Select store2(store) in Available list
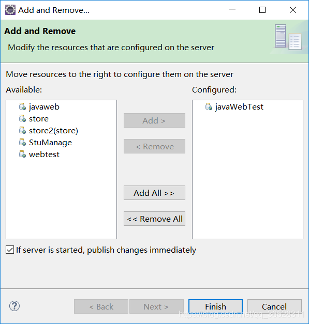Image resolution: width=309 pixels, height=324 pixels. tap(53, 131)
